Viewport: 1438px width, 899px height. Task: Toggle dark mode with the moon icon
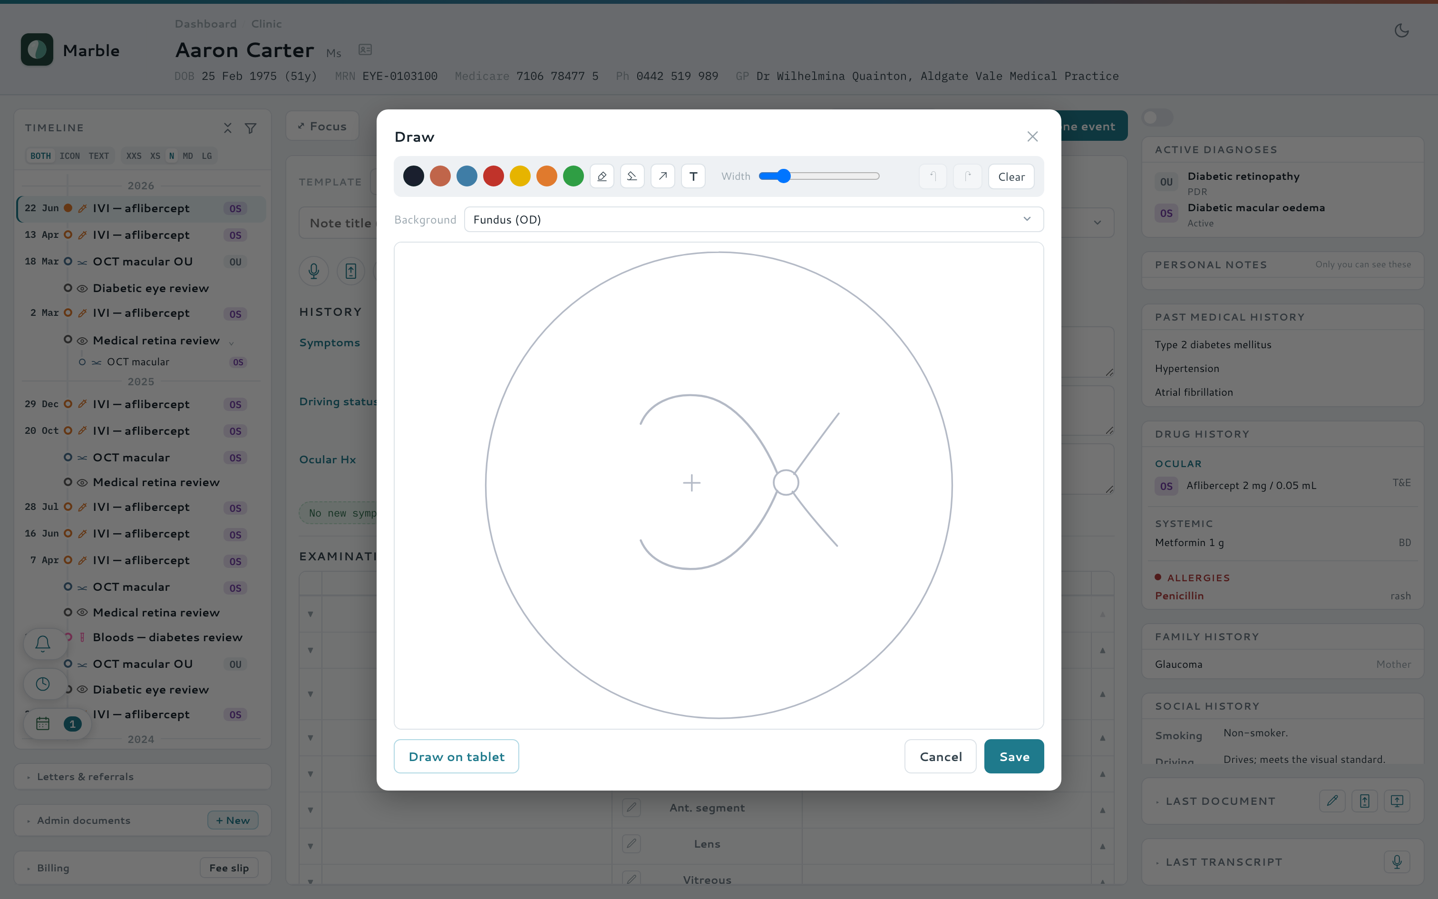1402,30
